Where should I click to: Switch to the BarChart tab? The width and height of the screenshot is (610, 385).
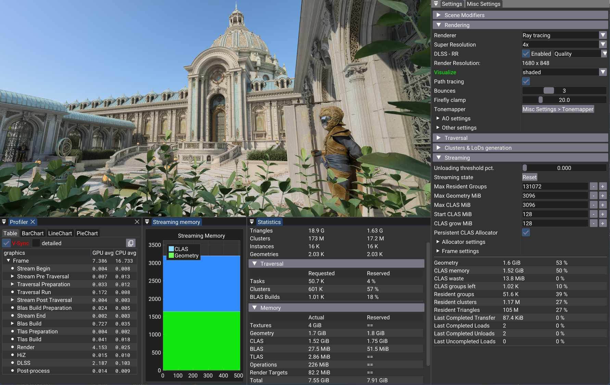tap(33, 233)
